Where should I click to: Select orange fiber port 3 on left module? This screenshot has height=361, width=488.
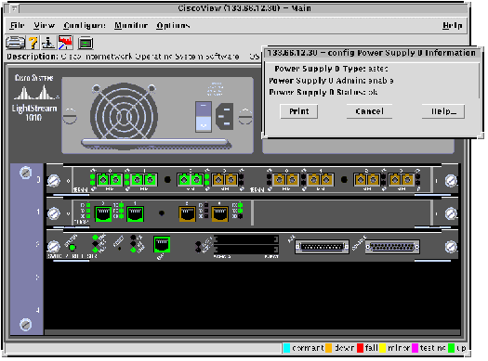click(224, 180)
